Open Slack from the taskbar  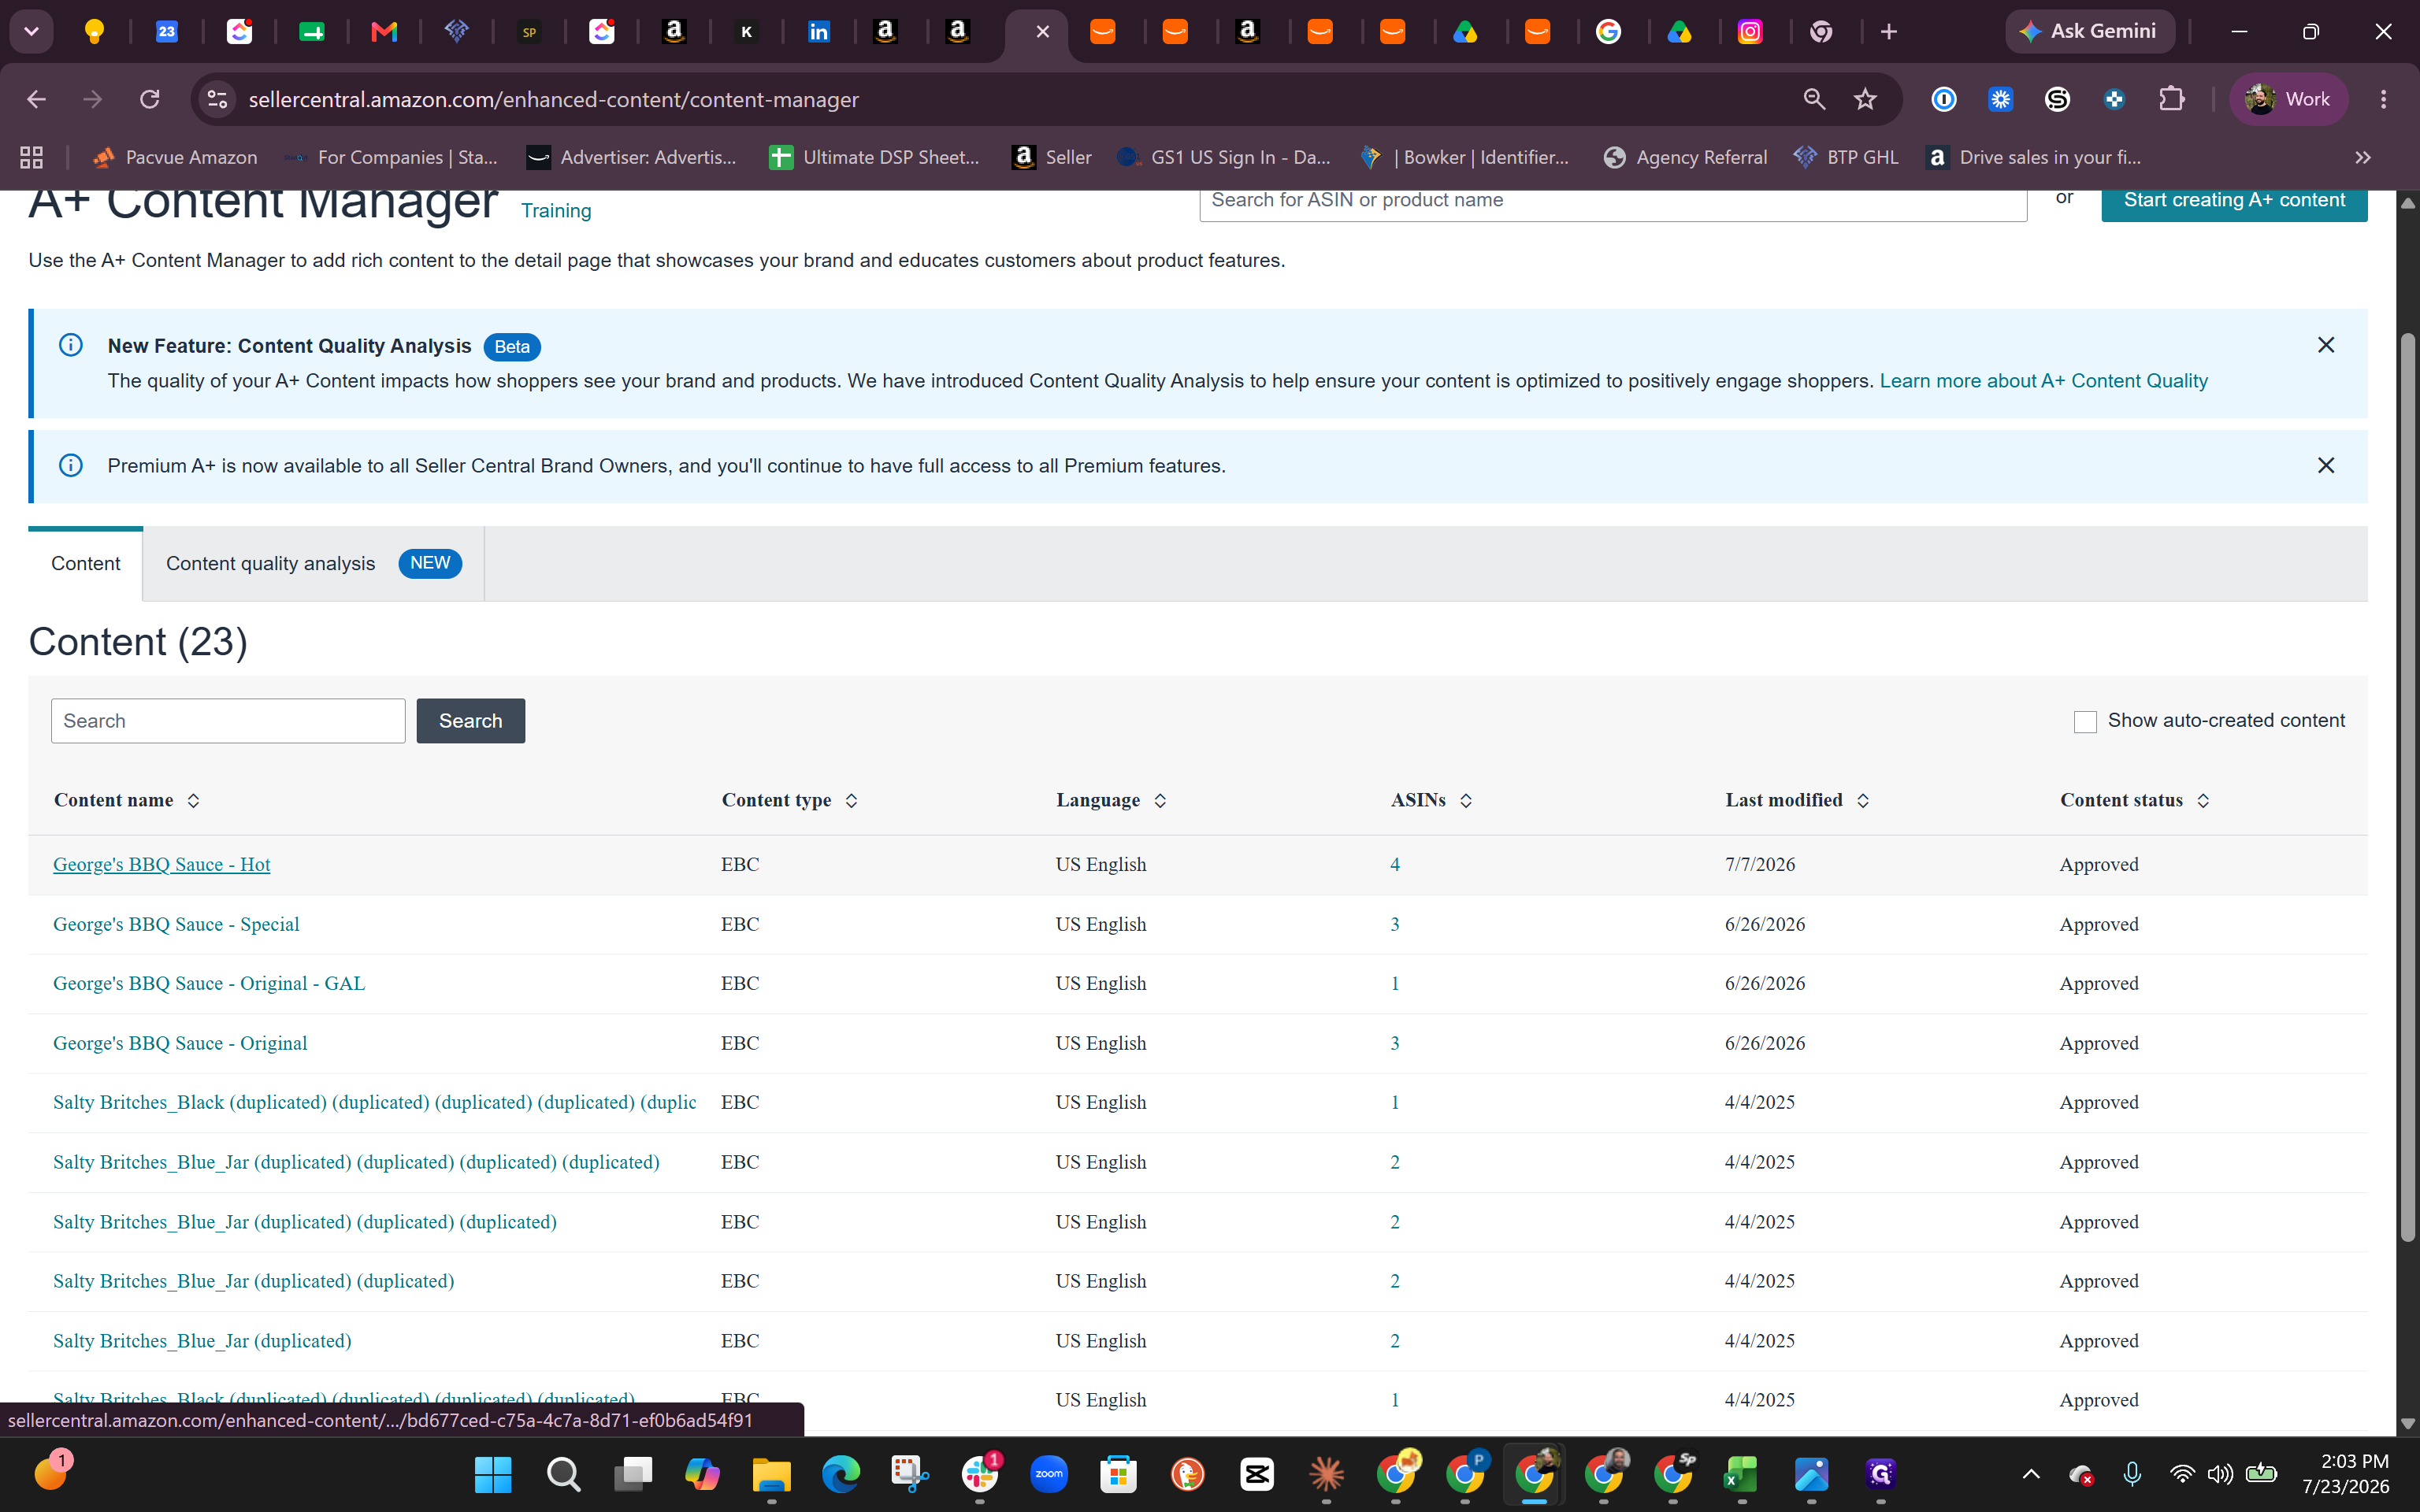980,1474
